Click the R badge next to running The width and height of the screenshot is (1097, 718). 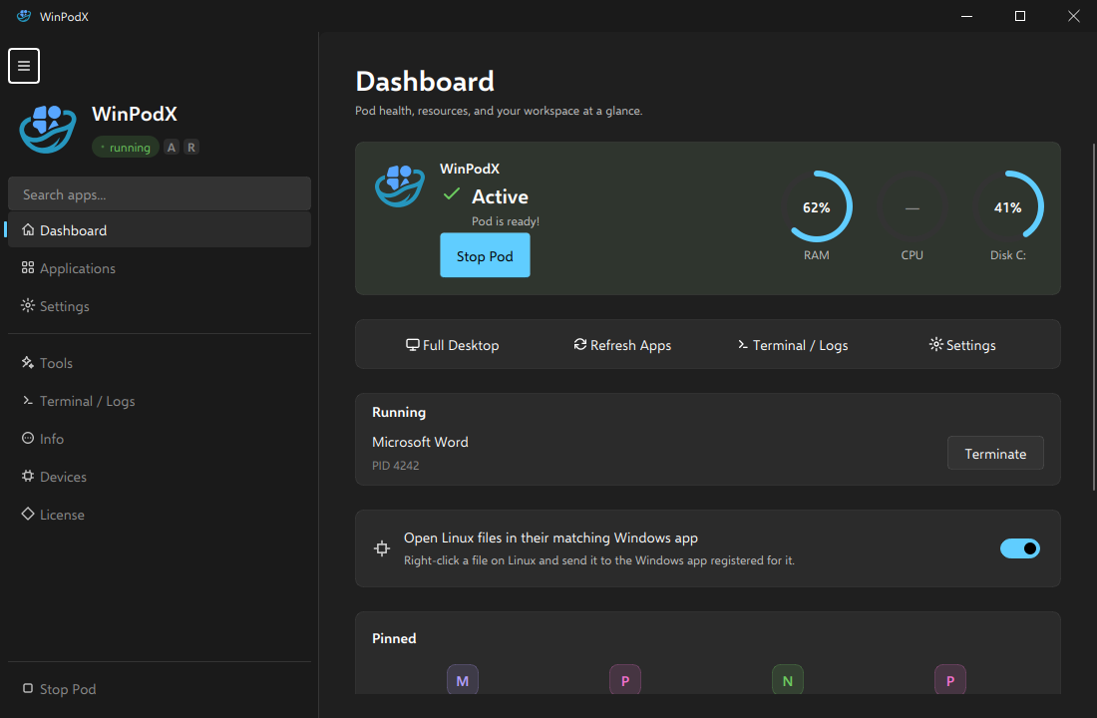click(x=191, y=147)
